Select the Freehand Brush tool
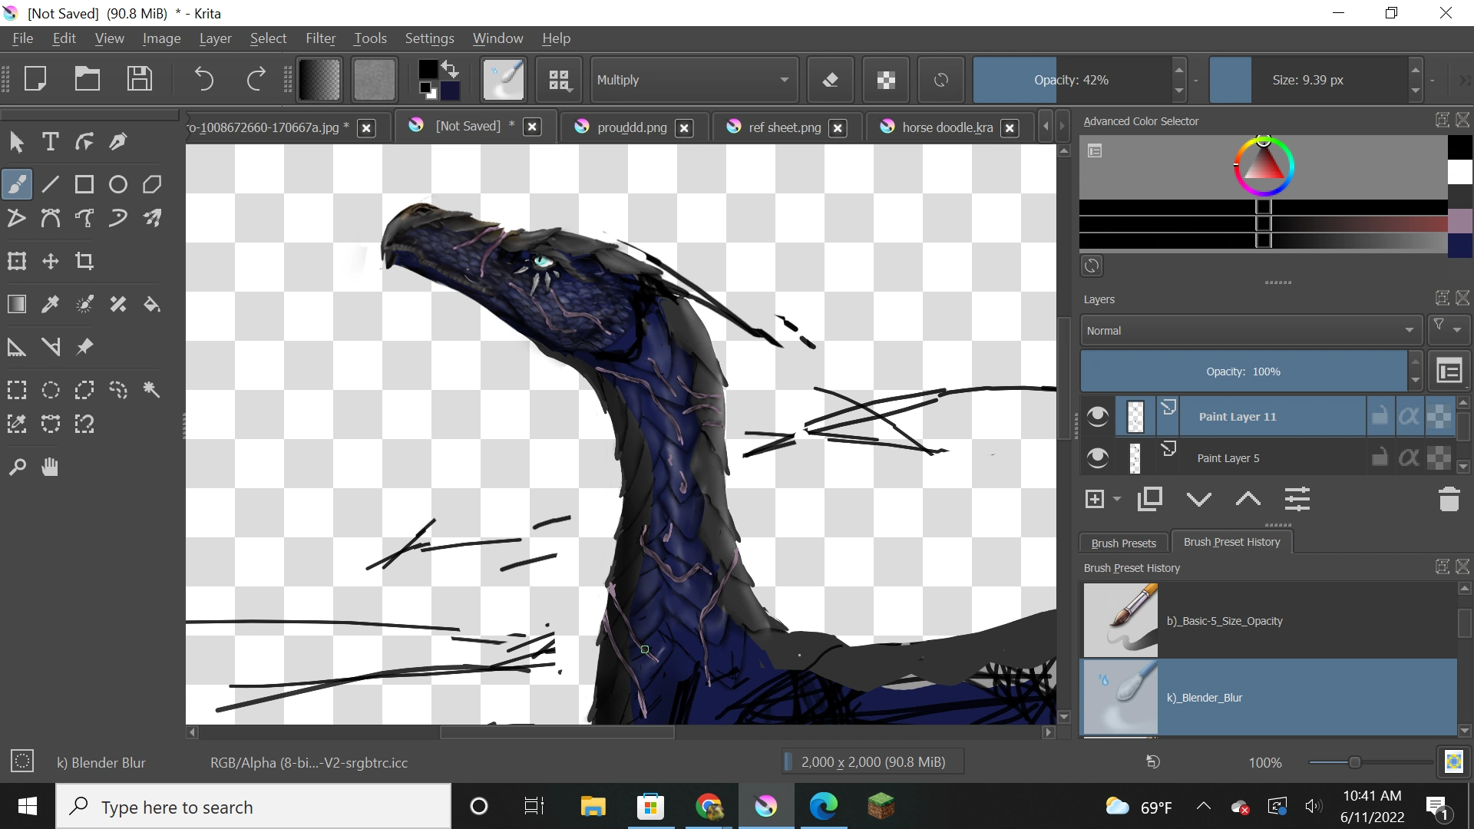The image size is (1474, 829). pos(16,183)
